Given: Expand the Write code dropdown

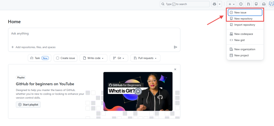Looking at the screenshot, I should coord(93,58).
